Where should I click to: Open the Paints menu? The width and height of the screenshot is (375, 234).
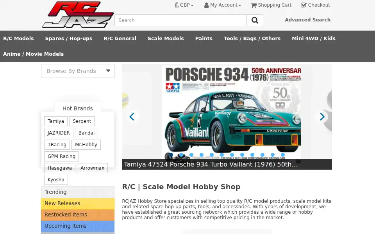coord(204,39)
